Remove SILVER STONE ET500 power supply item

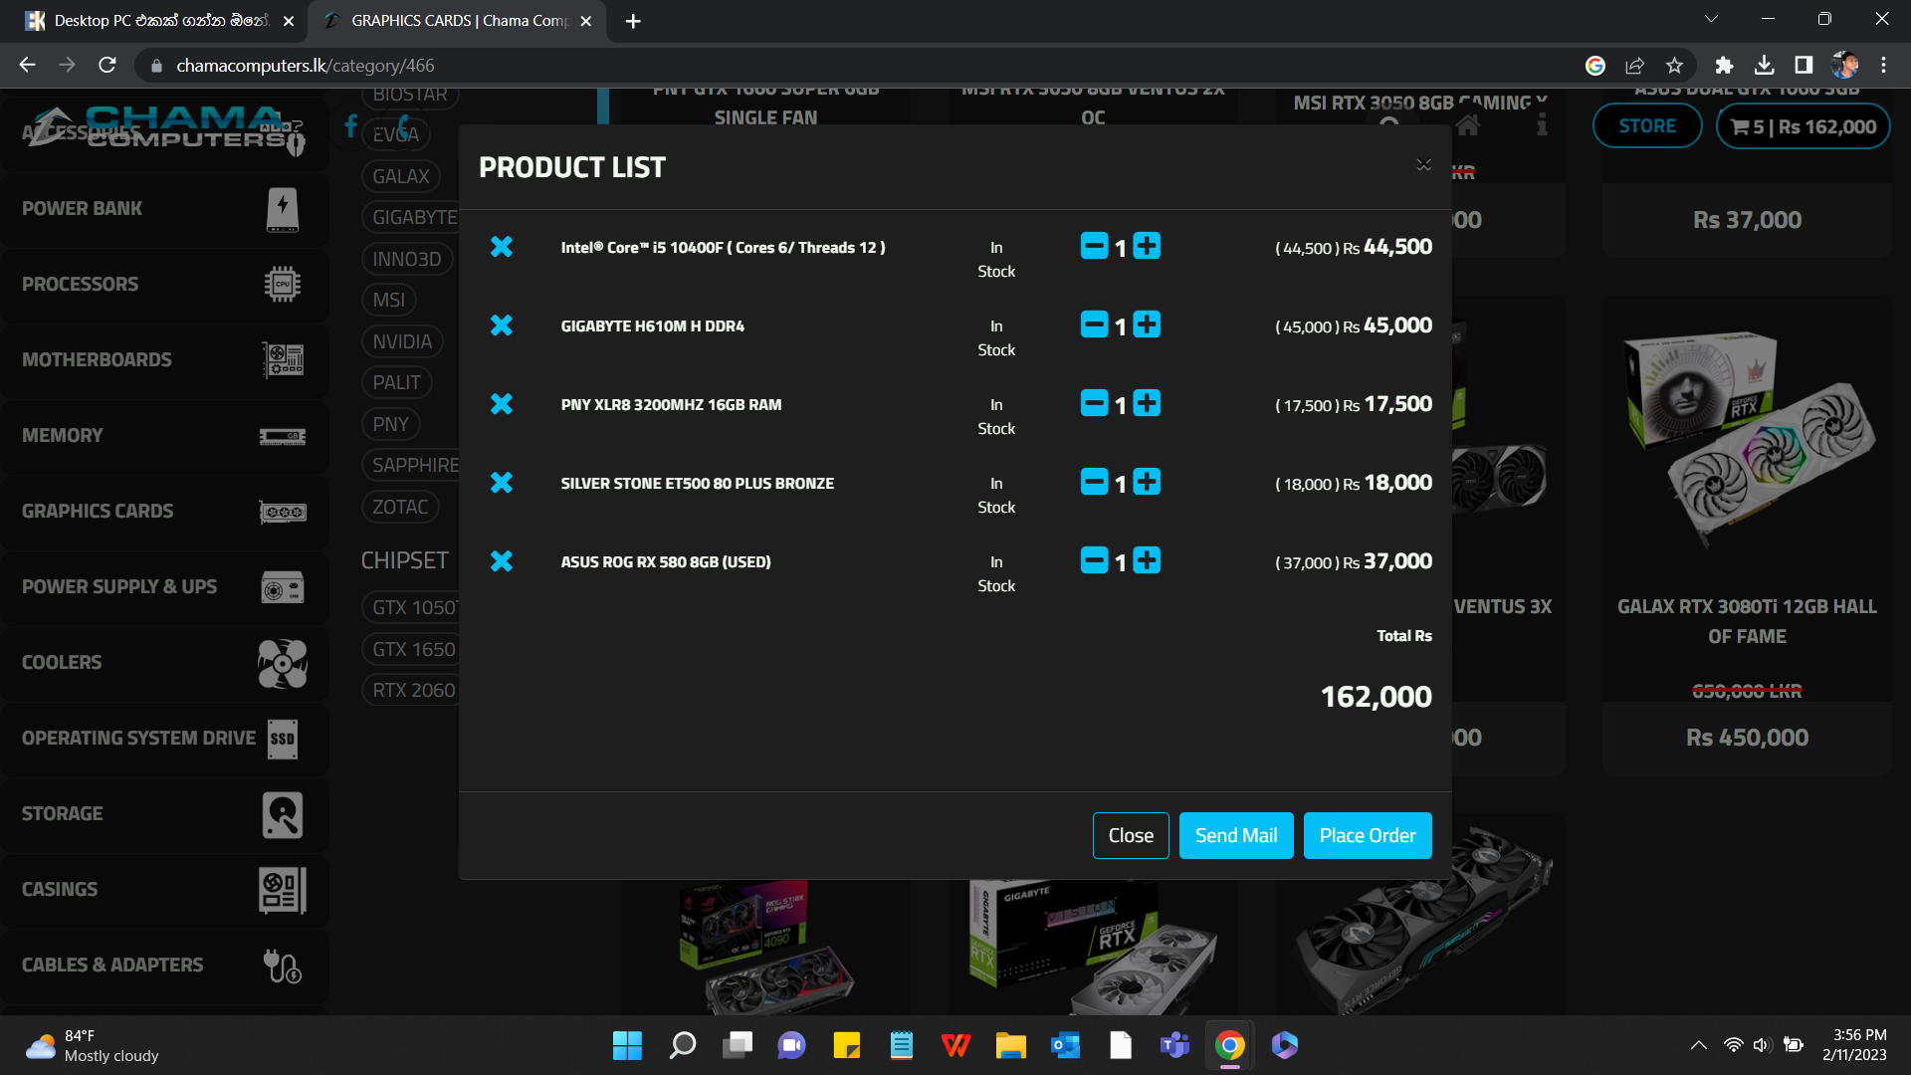pos(502,482)
